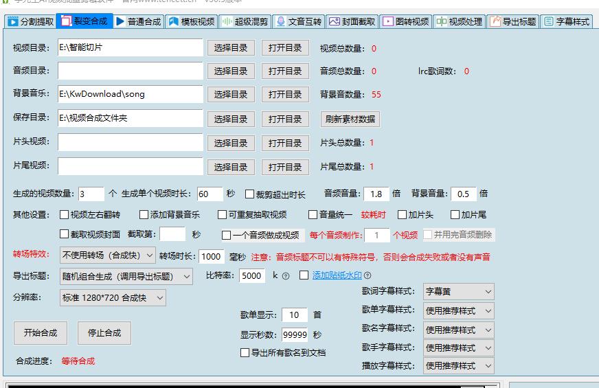
Task: Open the 字幕样式 tab
Action: click(567, 21)
